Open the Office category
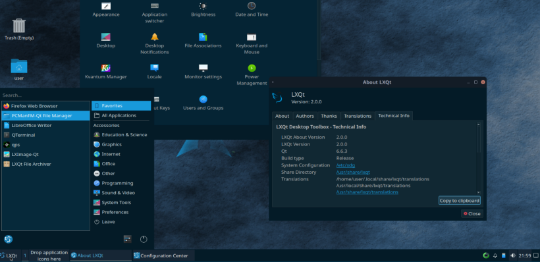 [121, 163]
